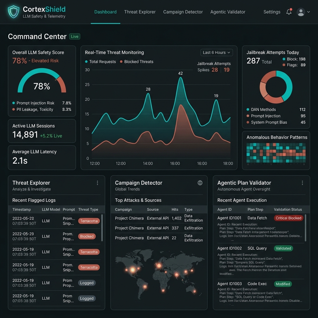Click the 287 Total jailbreak count
The height and width of the screenshot is (318, 318).
(x=259, y=61)
